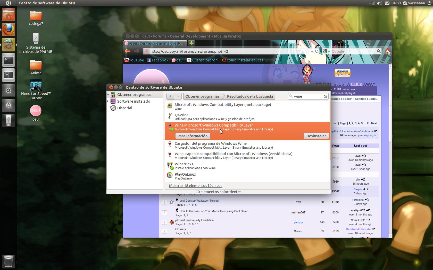Open ¡Cuánto cabrón! bookmark
This screenshot has height=270, width=433.
pyautogui.click(x=203, y=60)
